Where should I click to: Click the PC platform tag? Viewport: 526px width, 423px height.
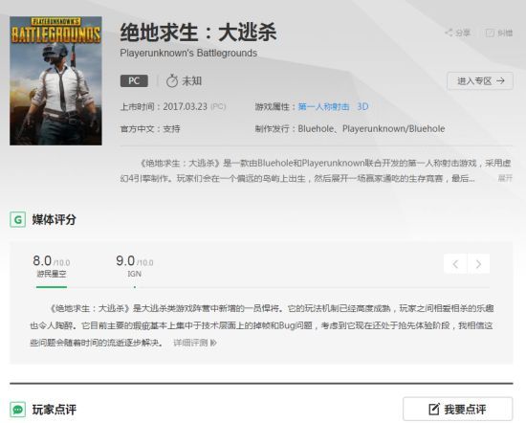pyautogui.click(x=134, y=81)
